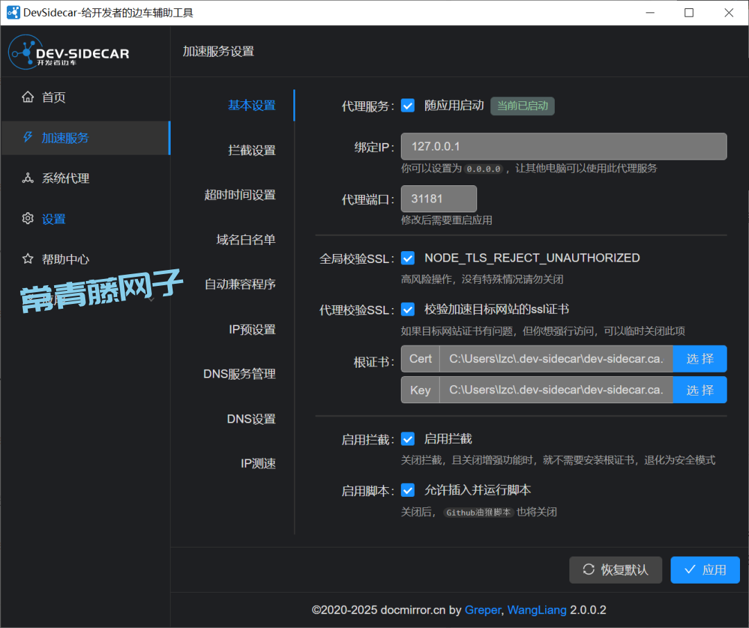Click the 绑定IP input field
The height and width of the screenshot is (628, 749).
tap(563, 146)
